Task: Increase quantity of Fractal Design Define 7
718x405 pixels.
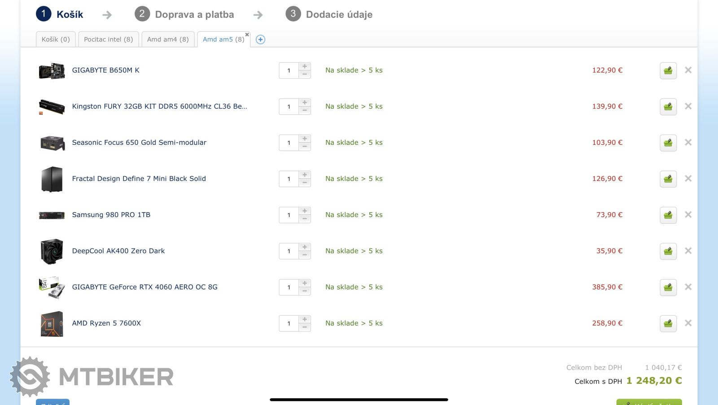Action: (305, 175)
